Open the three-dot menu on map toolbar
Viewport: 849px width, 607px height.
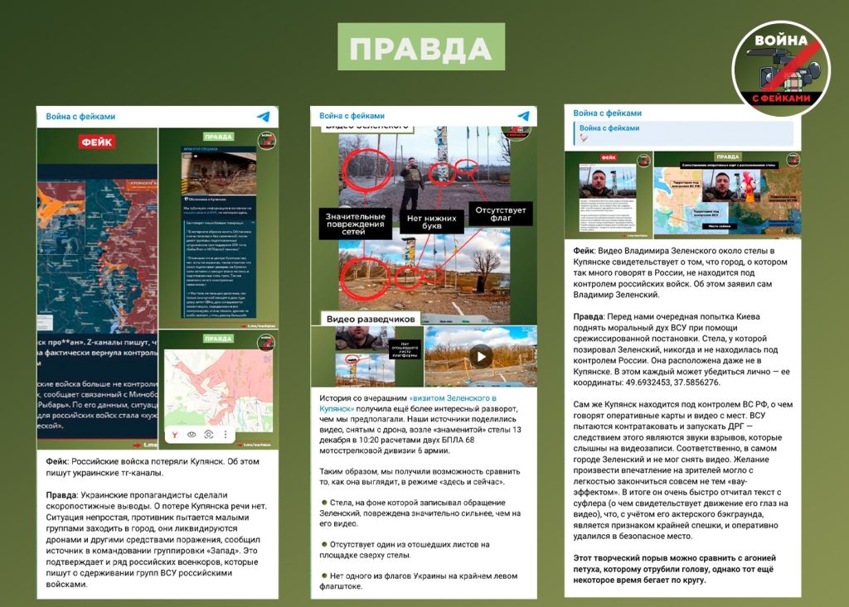pos(225,433)
